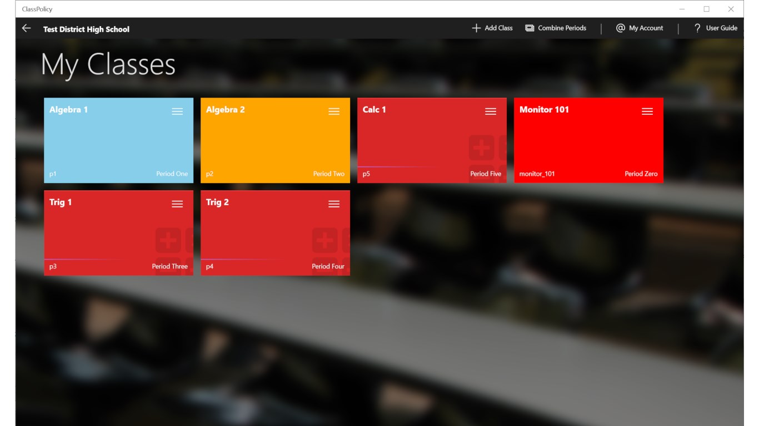Open Trig 1 hamburger menu
The image size is (759, 426).
[177, 204]
